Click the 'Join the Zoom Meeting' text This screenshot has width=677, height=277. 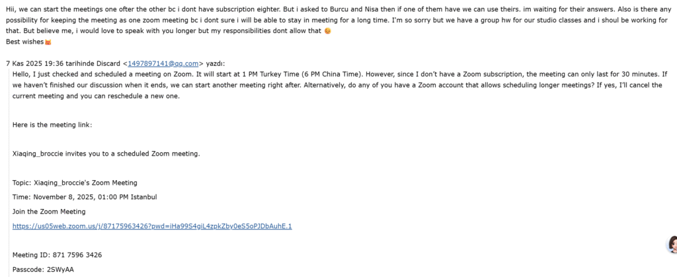[x=49, y=212]
